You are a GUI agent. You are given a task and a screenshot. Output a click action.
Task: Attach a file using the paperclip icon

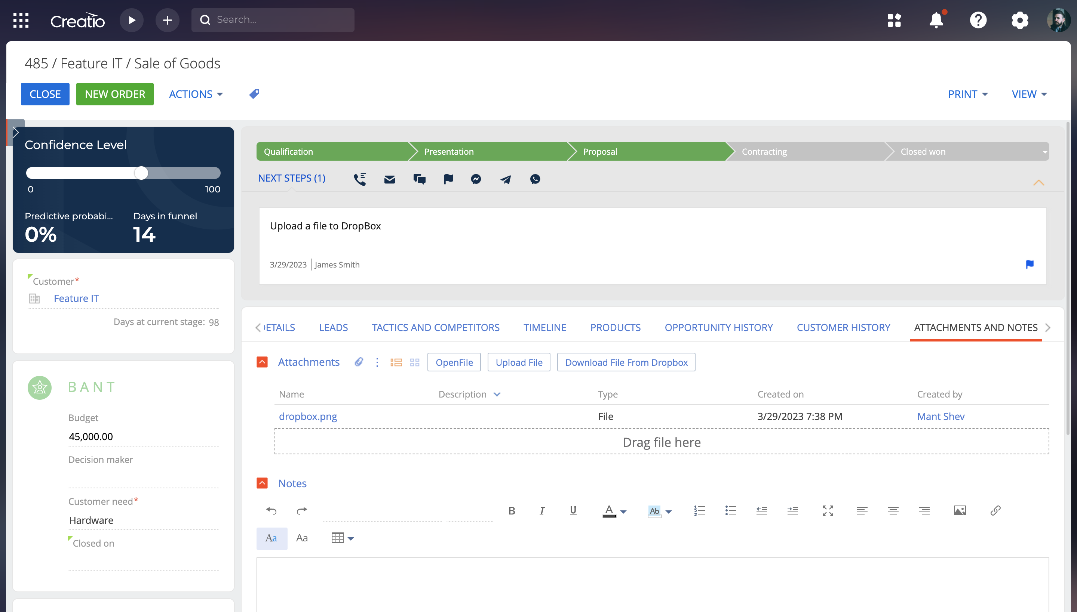[x=358, y=362]
